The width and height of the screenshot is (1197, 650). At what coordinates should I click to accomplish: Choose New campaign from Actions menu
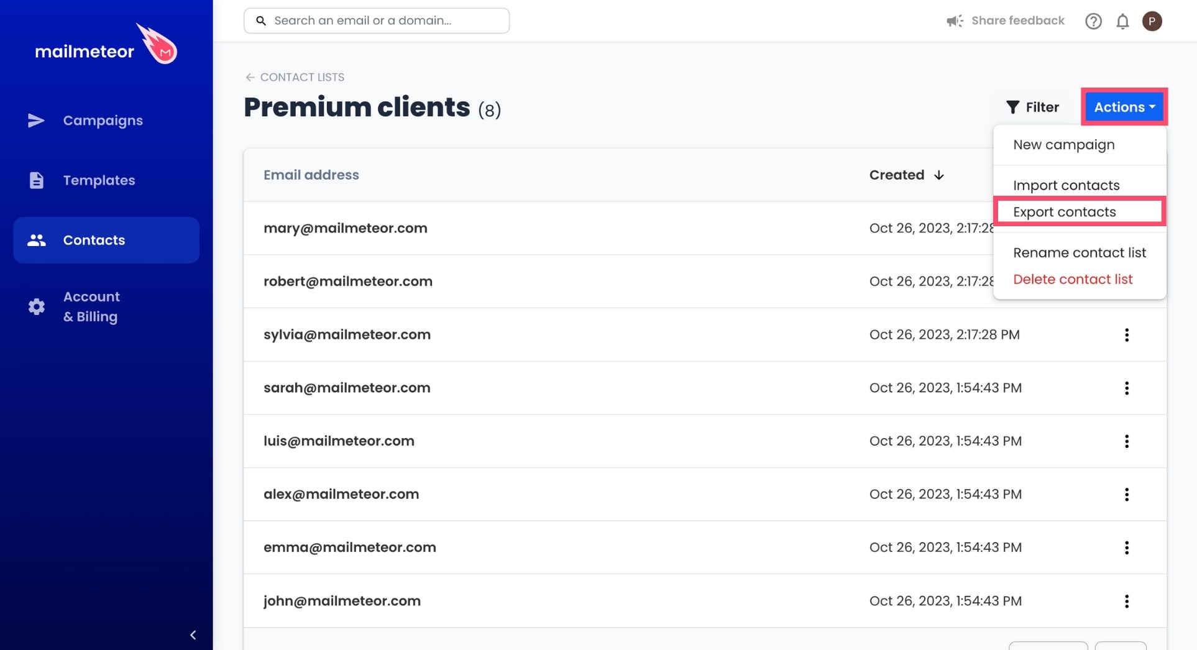click(x=1063, y=145)
